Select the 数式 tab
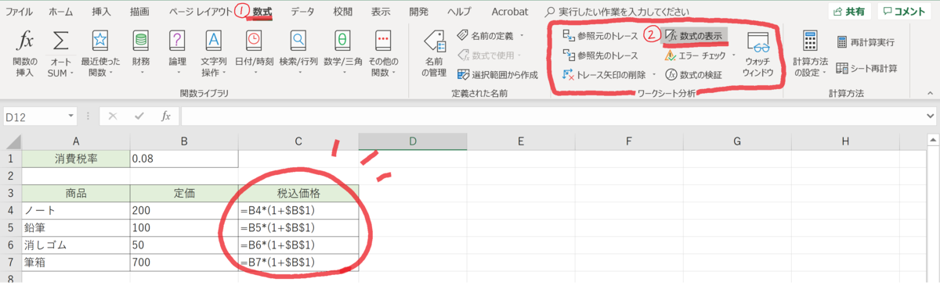 pos(262,12)
